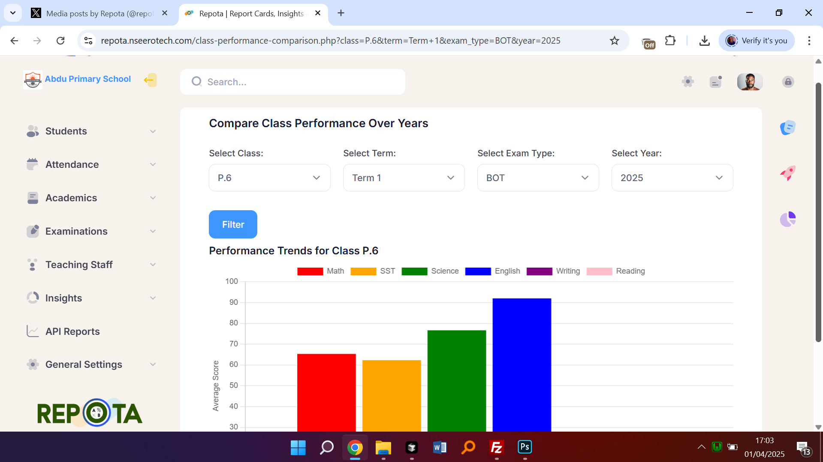This screenshot has height=462, width=823.
Task: Toggle English series in chart legend
Action: pyautogui.click(x=492, y=271)
